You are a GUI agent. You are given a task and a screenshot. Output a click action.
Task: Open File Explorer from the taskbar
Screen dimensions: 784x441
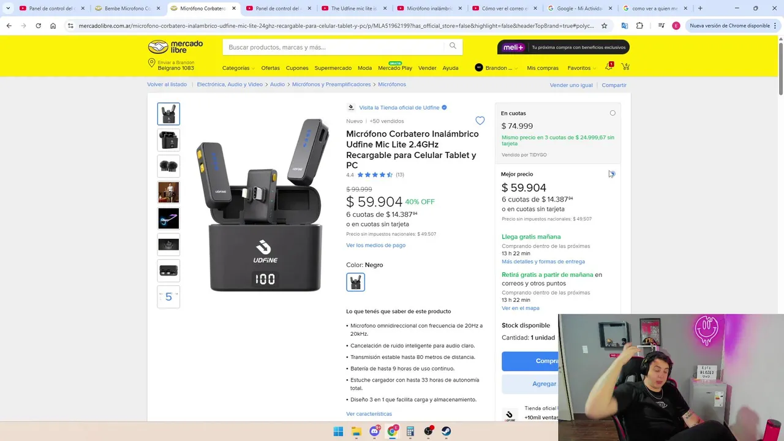click(356, 431)
